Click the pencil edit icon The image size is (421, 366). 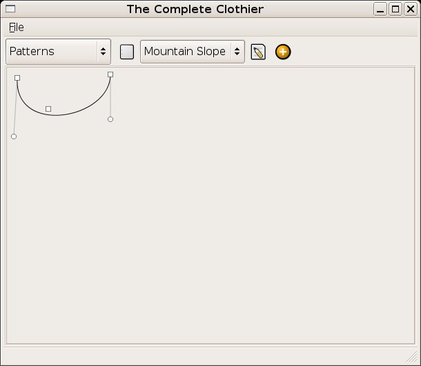[258, 52]
